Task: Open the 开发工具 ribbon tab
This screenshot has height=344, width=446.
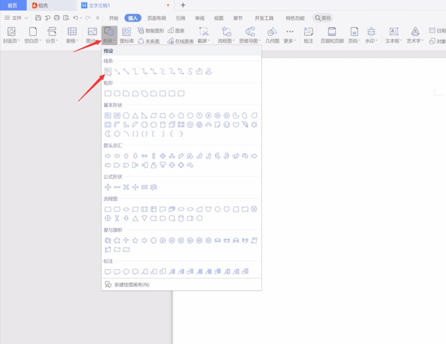Action: [264, 18]
